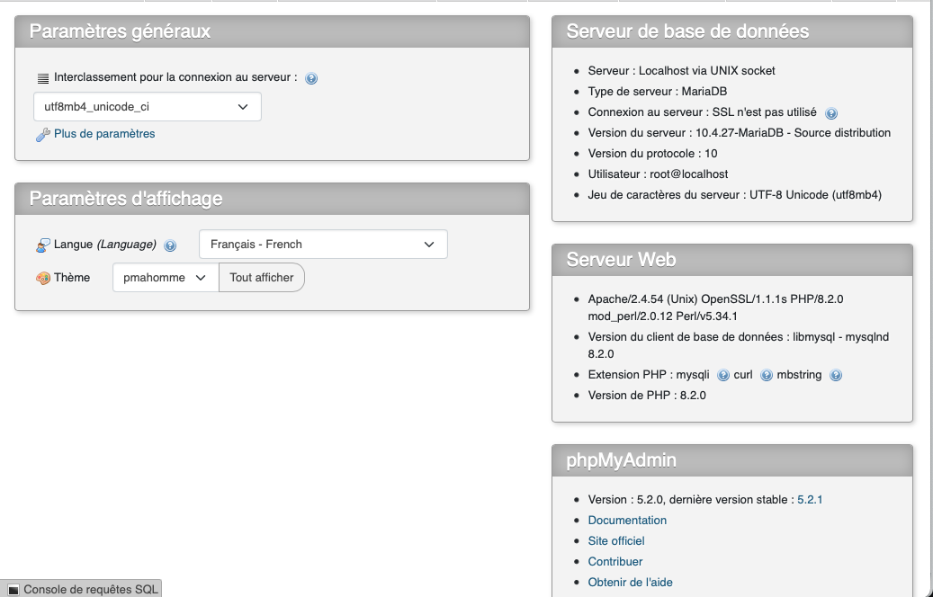Open the utf8mb4_unicode_ci collation dropdown

[x=147, y=107]
